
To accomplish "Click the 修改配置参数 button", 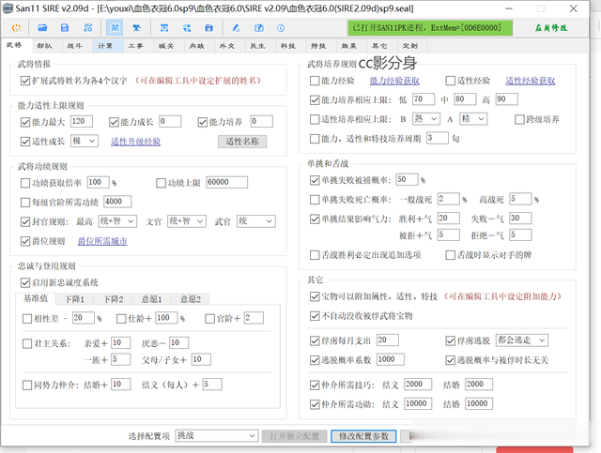I will pos(362,437).
